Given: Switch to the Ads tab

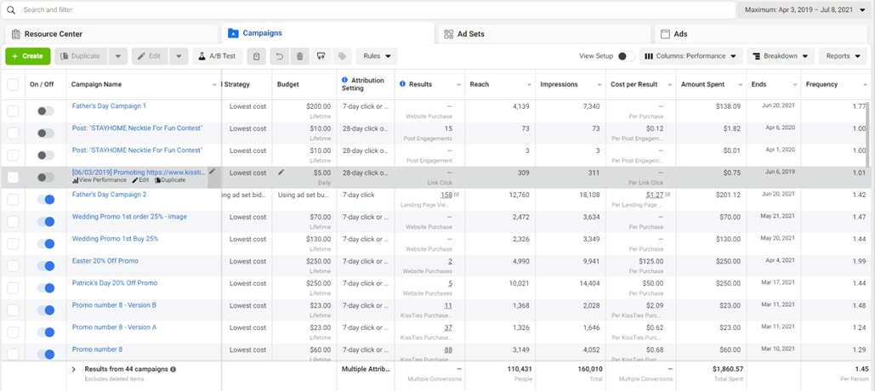Looking at the screenshot, I should click(x=679, y=34).
